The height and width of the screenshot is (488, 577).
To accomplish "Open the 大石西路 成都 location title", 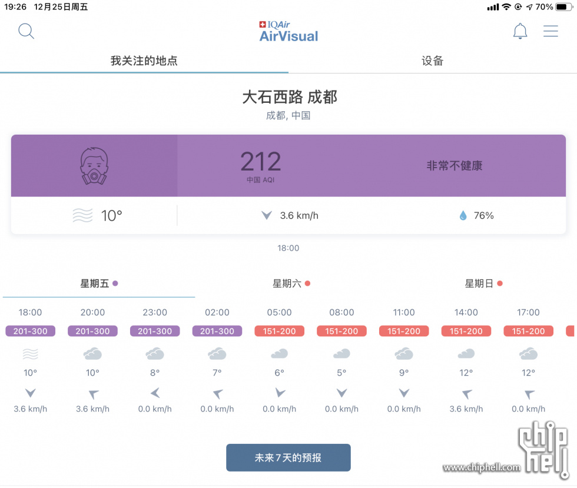I will 290,97.
